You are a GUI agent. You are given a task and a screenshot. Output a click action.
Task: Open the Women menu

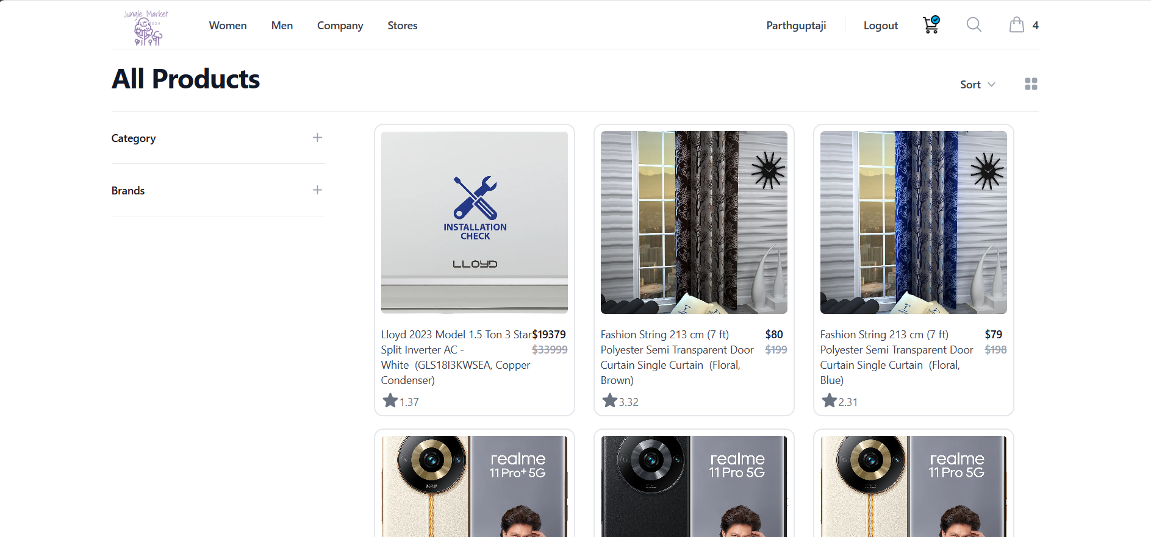(x=228, y=26)
